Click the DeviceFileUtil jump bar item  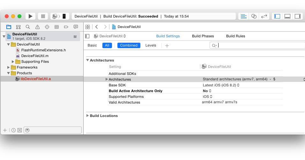[x=126, y=27]
